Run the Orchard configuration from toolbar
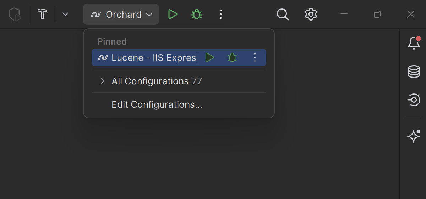The width and height of the screenshot is (426, 199). pos(173,15)
